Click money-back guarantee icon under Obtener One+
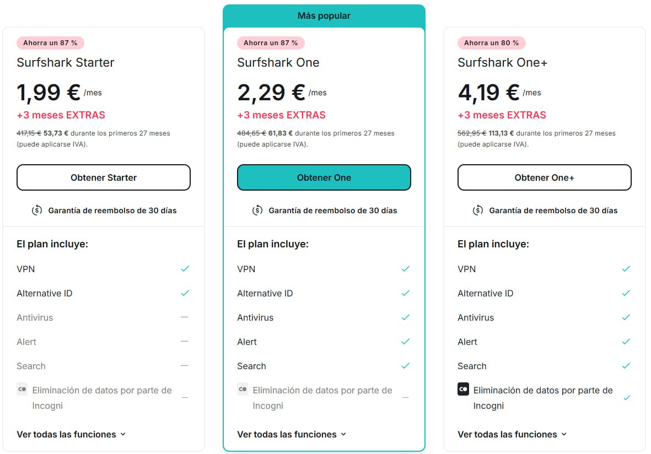651x454 pixels. click(478, 210)
